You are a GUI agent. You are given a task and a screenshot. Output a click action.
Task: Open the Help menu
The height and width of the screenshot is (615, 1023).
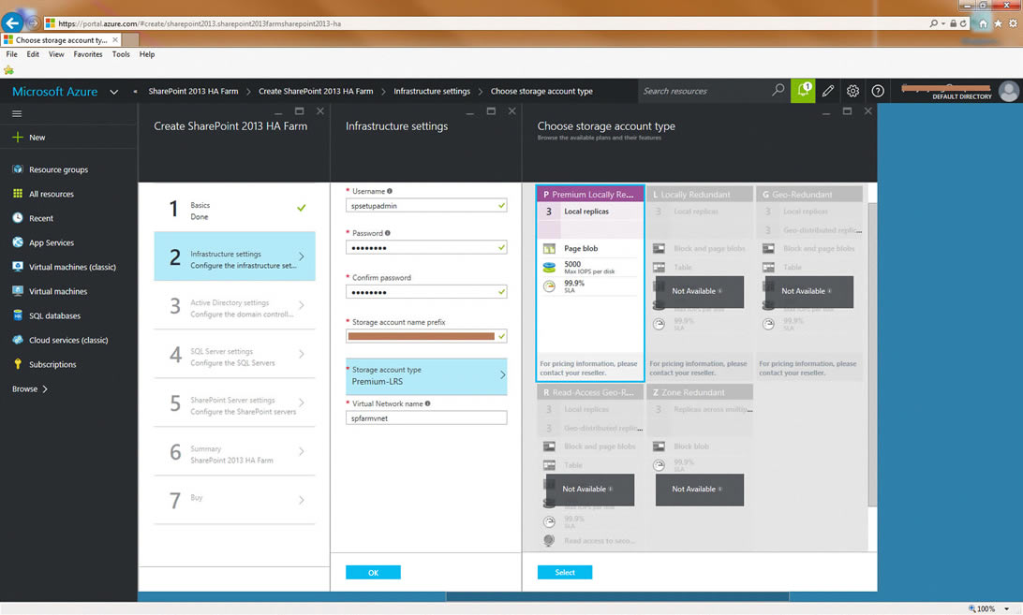point(147,54)
